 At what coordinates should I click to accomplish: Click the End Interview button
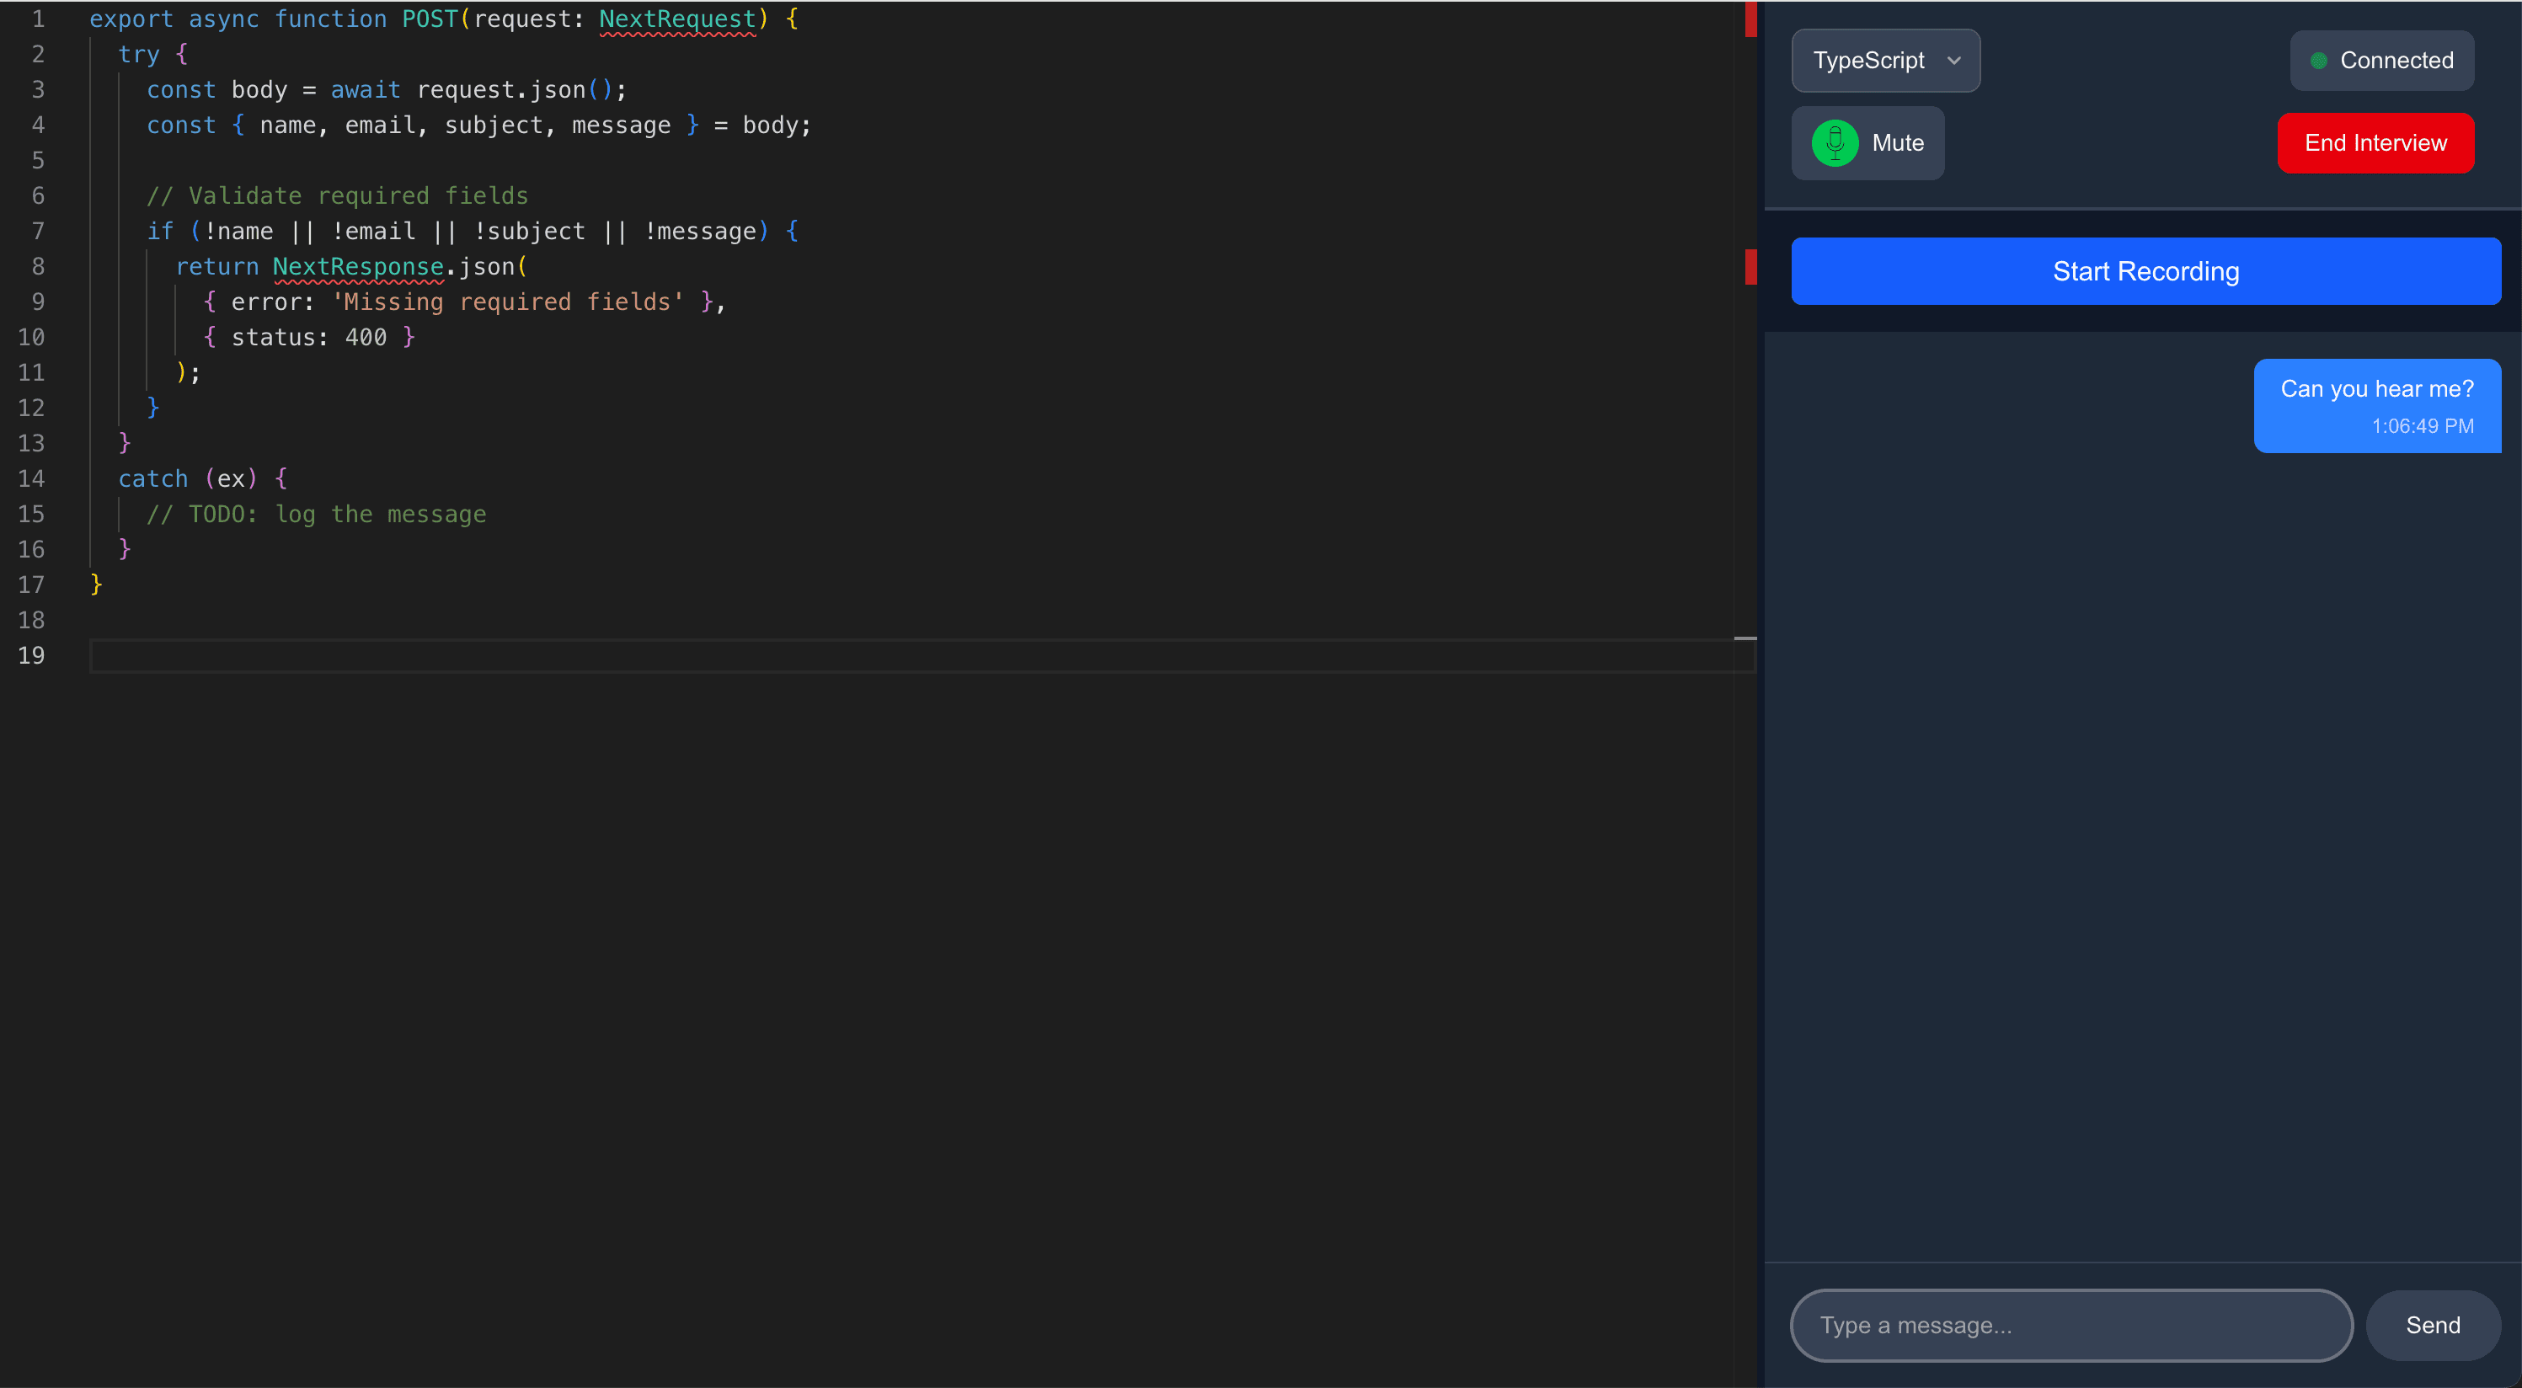pyautogui.click(x=2375, y=143)
